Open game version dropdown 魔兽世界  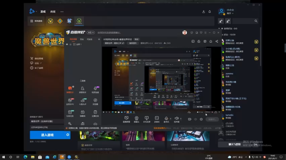[x=47, y=121]
